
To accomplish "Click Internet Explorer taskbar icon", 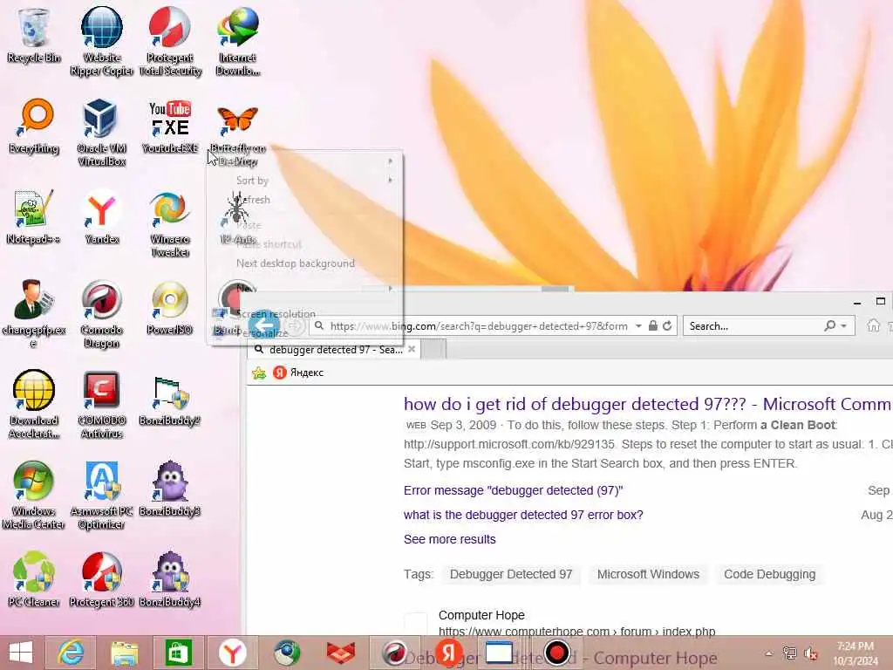I will [72, 653].
